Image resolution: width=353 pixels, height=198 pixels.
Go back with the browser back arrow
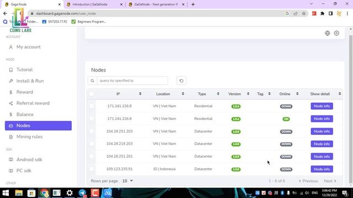(x=5, y=14)
